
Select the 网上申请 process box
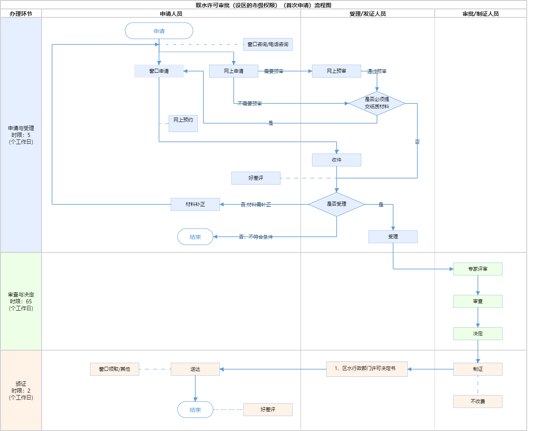tap(233, 71)
